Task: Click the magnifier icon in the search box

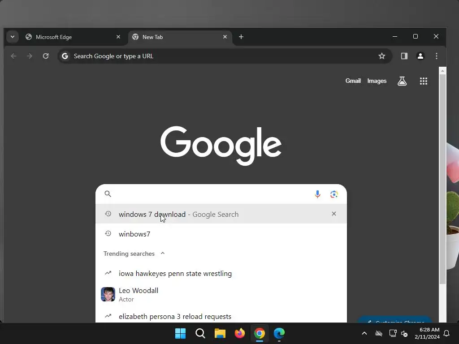Action: pos(108,193)
